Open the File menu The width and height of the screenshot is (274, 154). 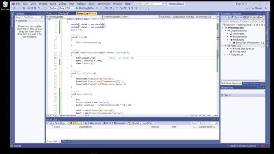pos(18,4)
